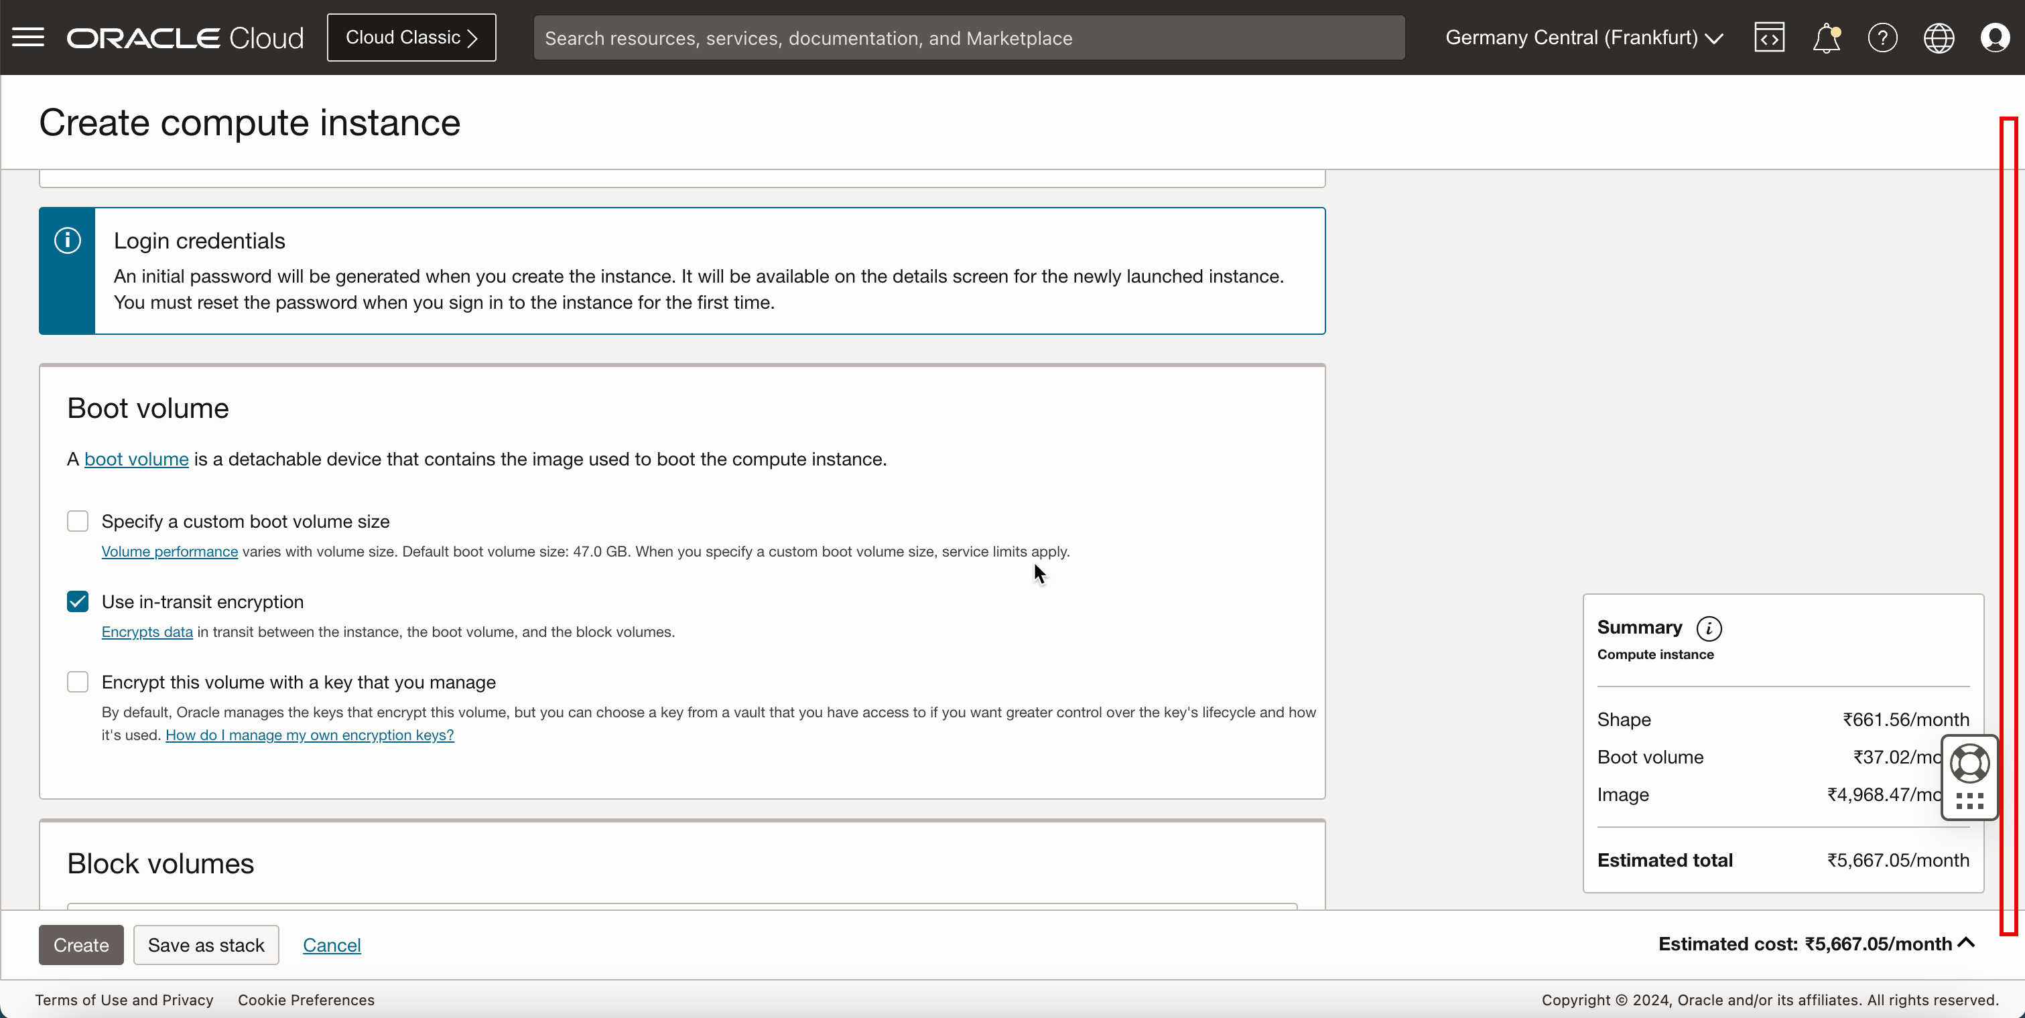Click Volume performance hyperlink

pos(169,551)
